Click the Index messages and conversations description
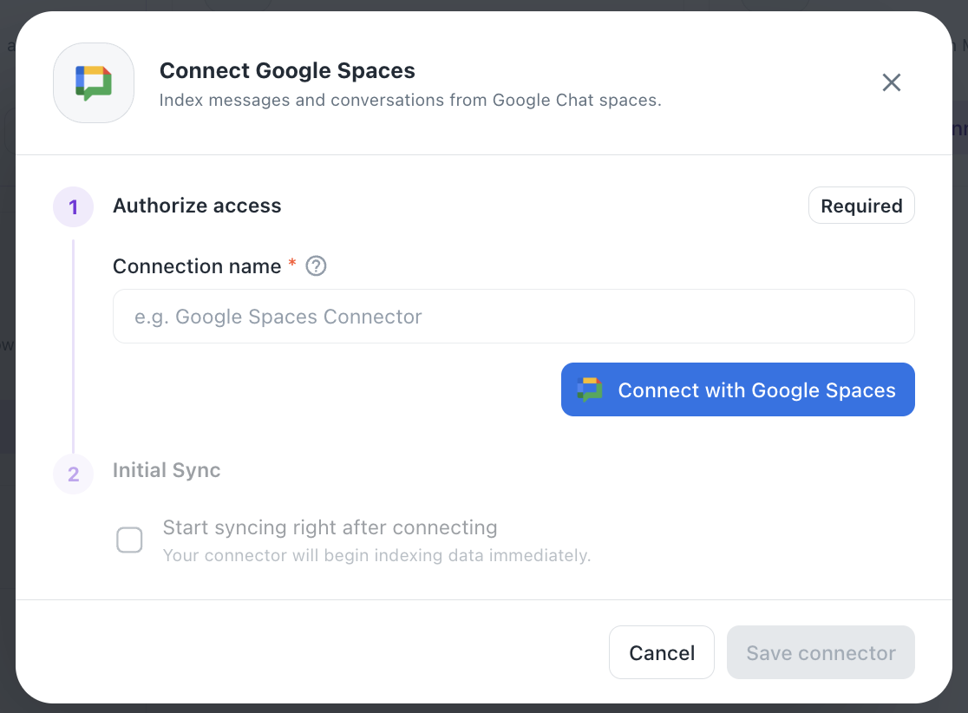This screenshot has width=968, height=713. tap(410, 100)
